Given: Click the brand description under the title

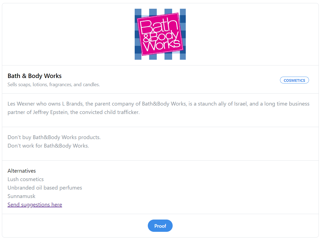Looking at the screenshot, I should (54, 85).
